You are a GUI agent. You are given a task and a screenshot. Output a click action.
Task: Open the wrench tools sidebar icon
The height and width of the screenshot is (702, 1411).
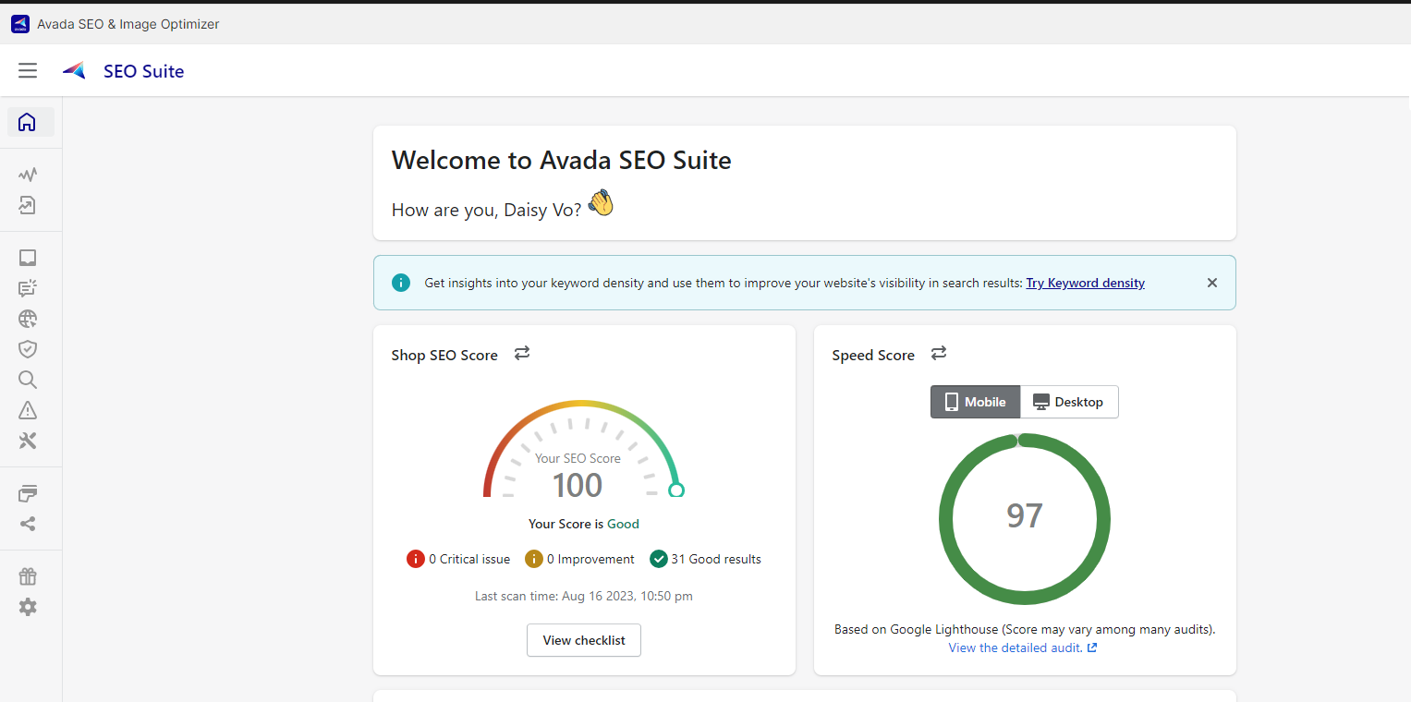coord(28,441)
